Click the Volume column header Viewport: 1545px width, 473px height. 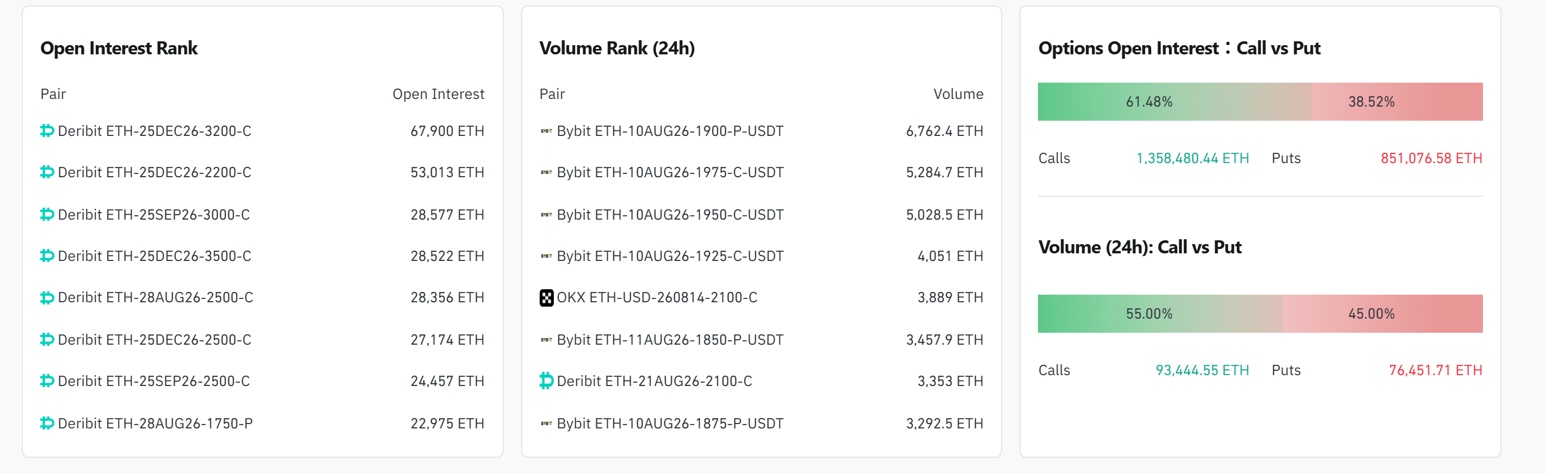(x=959, y=94)
